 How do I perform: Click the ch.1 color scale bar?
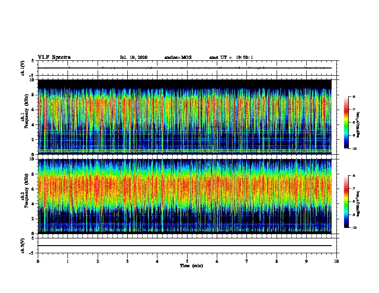coord(346,123)
